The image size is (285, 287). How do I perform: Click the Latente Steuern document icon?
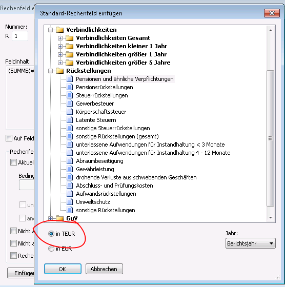(x=70, y=120)
